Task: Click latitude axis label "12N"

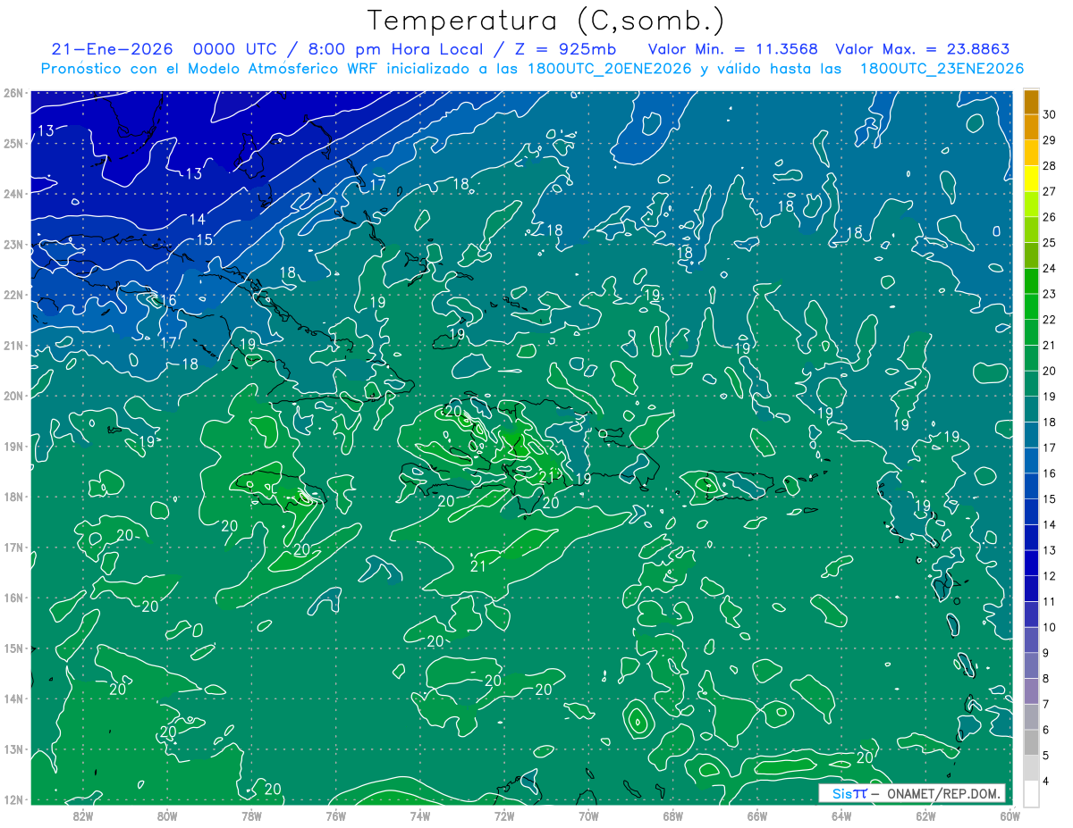Action: pos(13,799)
